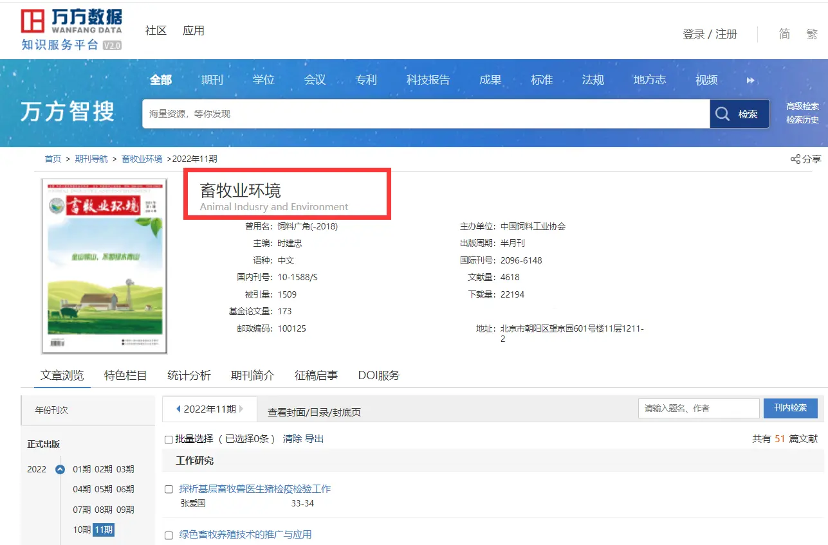Click the magnifier 检索 search button
Viewport: 828px width, 545px height.
tap(740, 114)
